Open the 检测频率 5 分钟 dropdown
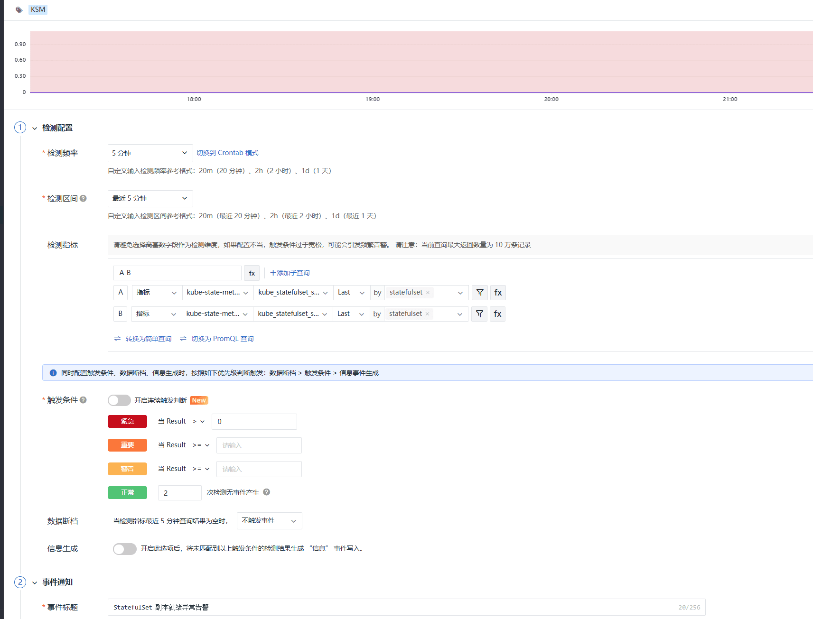The image size is (813, 619). (150, 153)
